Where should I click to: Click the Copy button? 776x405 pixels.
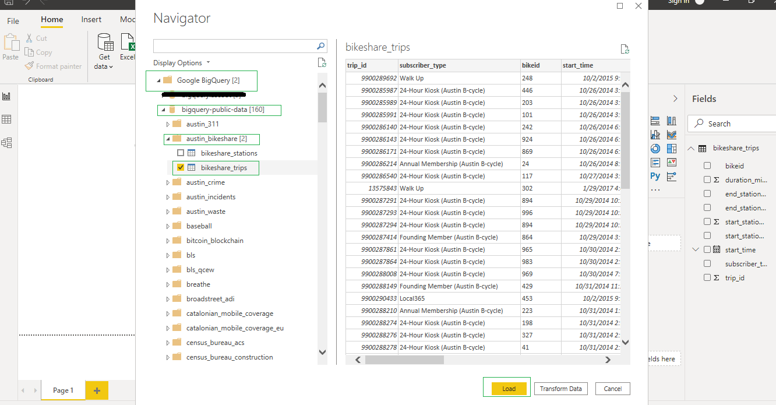tap(38, 52)
